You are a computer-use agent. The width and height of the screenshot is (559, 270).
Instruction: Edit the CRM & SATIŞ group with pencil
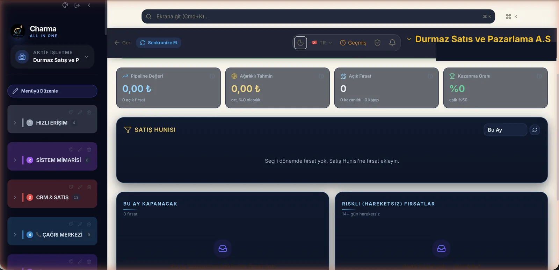[x=80, y=187]
